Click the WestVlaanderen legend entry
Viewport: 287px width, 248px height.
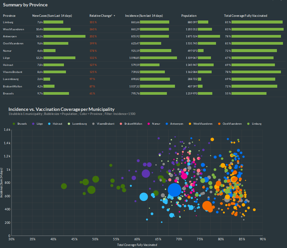click(x=203, y=124)
